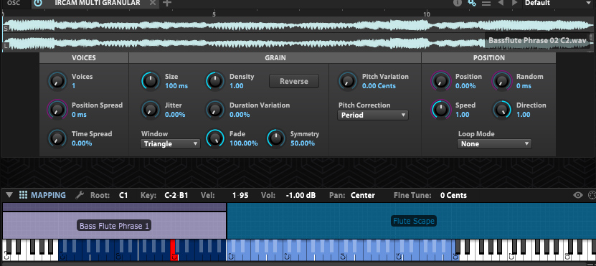The width and height of the screenshot is (596, 266).
Task: Open the hamburger menu icon
Action: click(x=486, y=3)
